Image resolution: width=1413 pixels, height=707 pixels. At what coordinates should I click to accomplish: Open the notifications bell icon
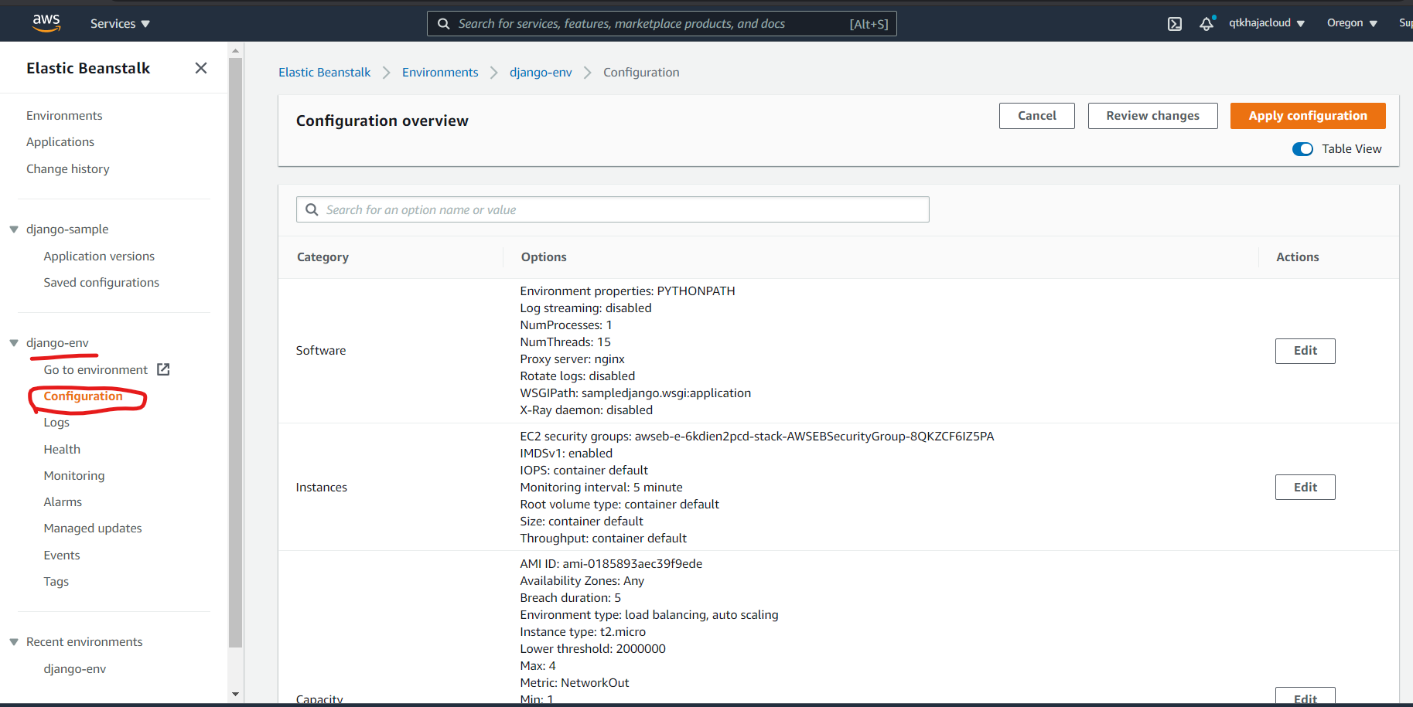click(1207, 24)
